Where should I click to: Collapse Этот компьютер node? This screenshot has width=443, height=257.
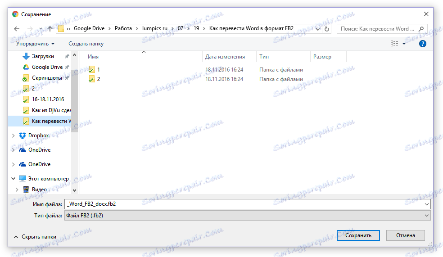pyautogui.click(x=13, y=179)
